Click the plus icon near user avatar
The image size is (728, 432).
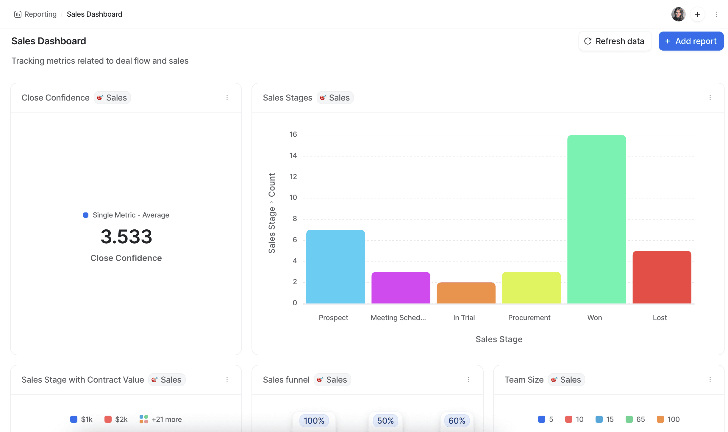(x=697, y=14)
